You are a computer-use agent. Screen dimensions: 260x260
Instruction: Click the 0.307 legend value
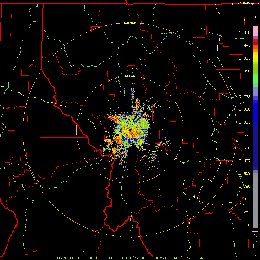click(245, 199)
